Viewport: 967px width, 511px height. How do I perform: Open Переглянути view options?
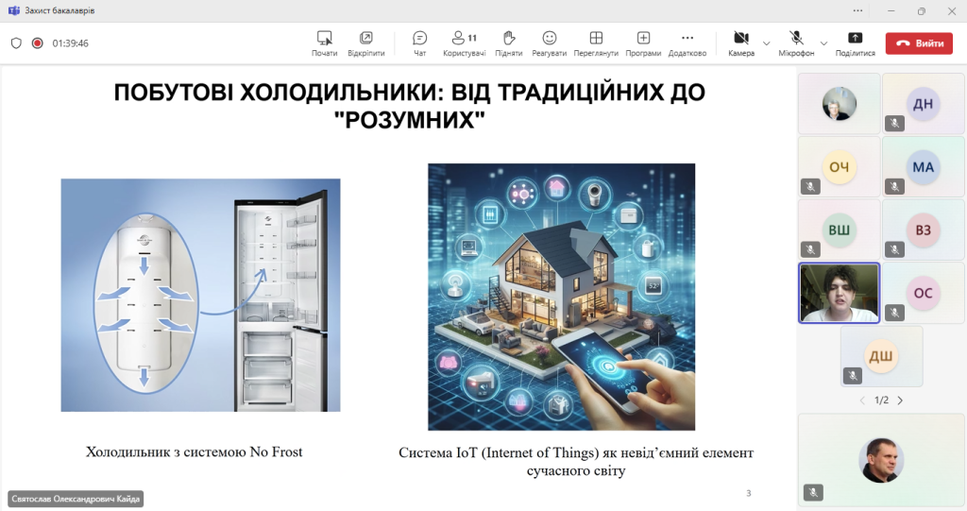click(596, 43)
